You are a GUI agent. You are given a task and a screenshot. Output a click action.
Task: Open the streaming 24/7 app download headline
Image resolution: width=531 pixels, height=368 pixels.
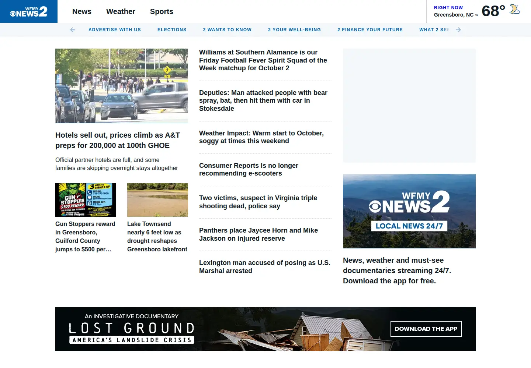pos(397,270)
